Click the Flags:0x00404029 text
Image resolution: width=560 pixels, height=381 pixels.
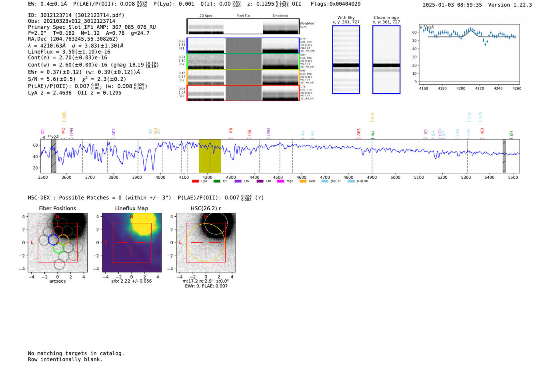click(336, 4)
